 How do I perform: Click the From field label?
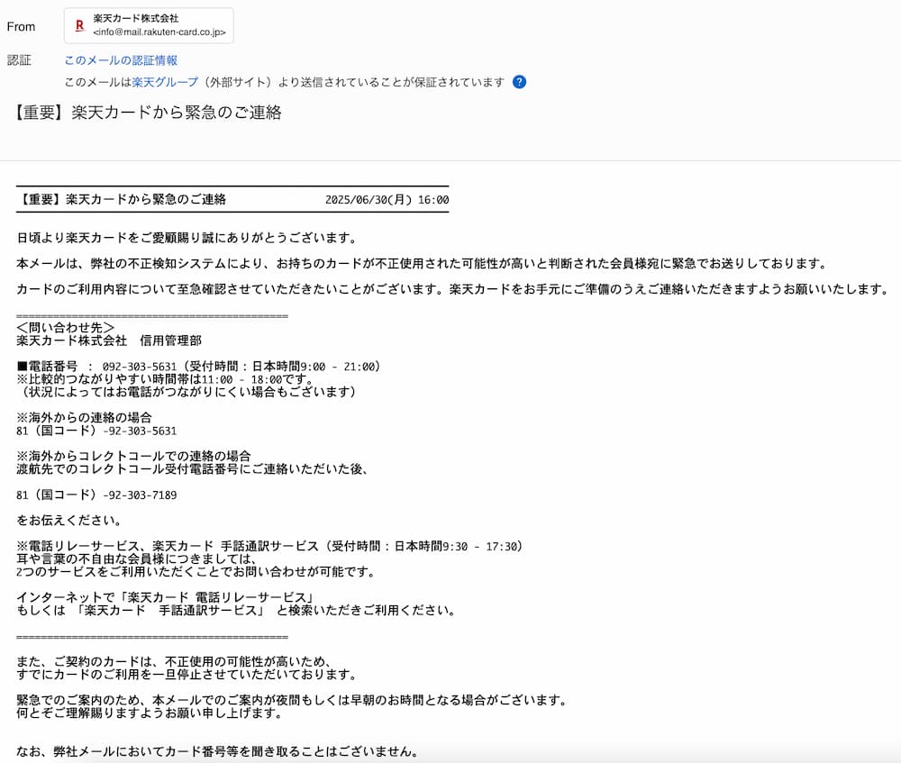pyautogui.click(x=21, y=26)
